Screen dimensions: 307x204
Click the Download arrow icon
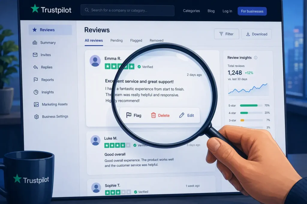(x=248, y=34)
